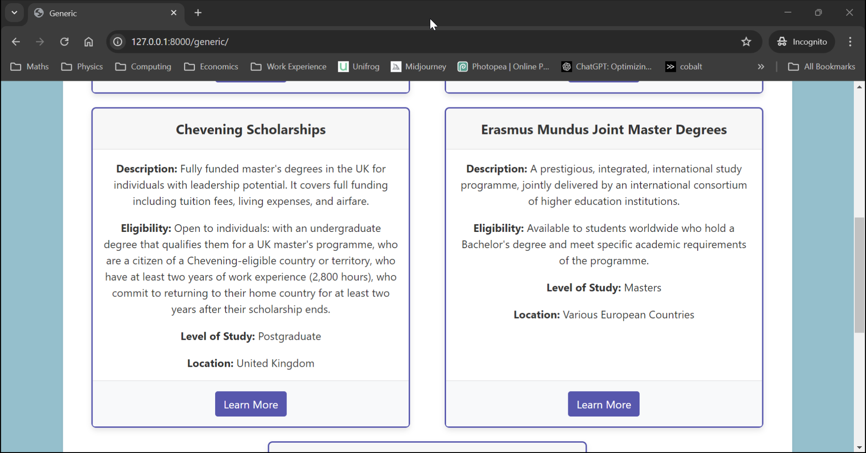Select the Generic browser tab

(x=106, y=14)
